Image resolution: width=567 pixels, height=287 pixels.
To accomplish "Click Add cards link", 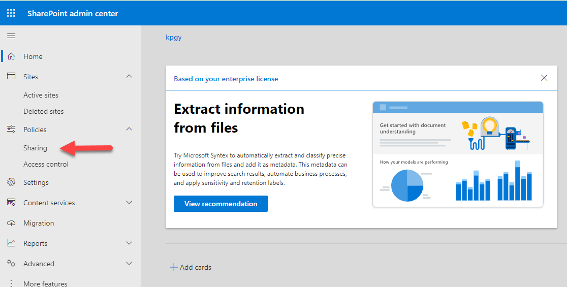I will click(196, 268).
